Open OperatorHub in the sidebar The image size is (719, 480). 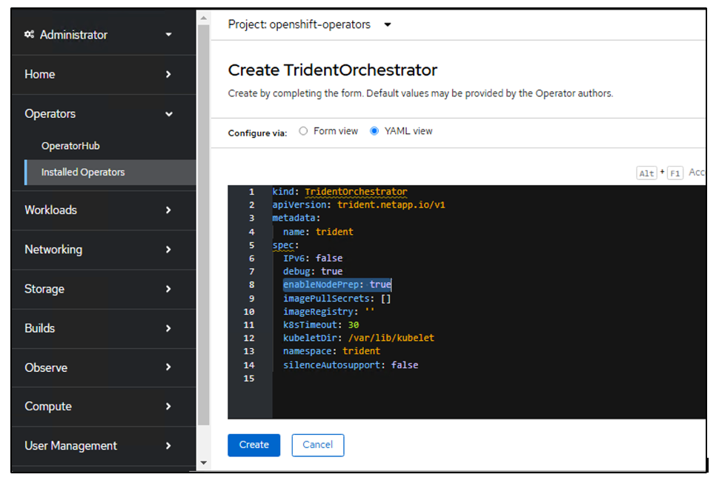tap(70, 146)
